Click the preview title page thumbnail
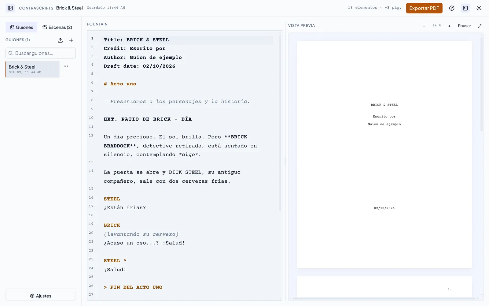This screenshot has width=489, height=306. (x=384, y=155)
